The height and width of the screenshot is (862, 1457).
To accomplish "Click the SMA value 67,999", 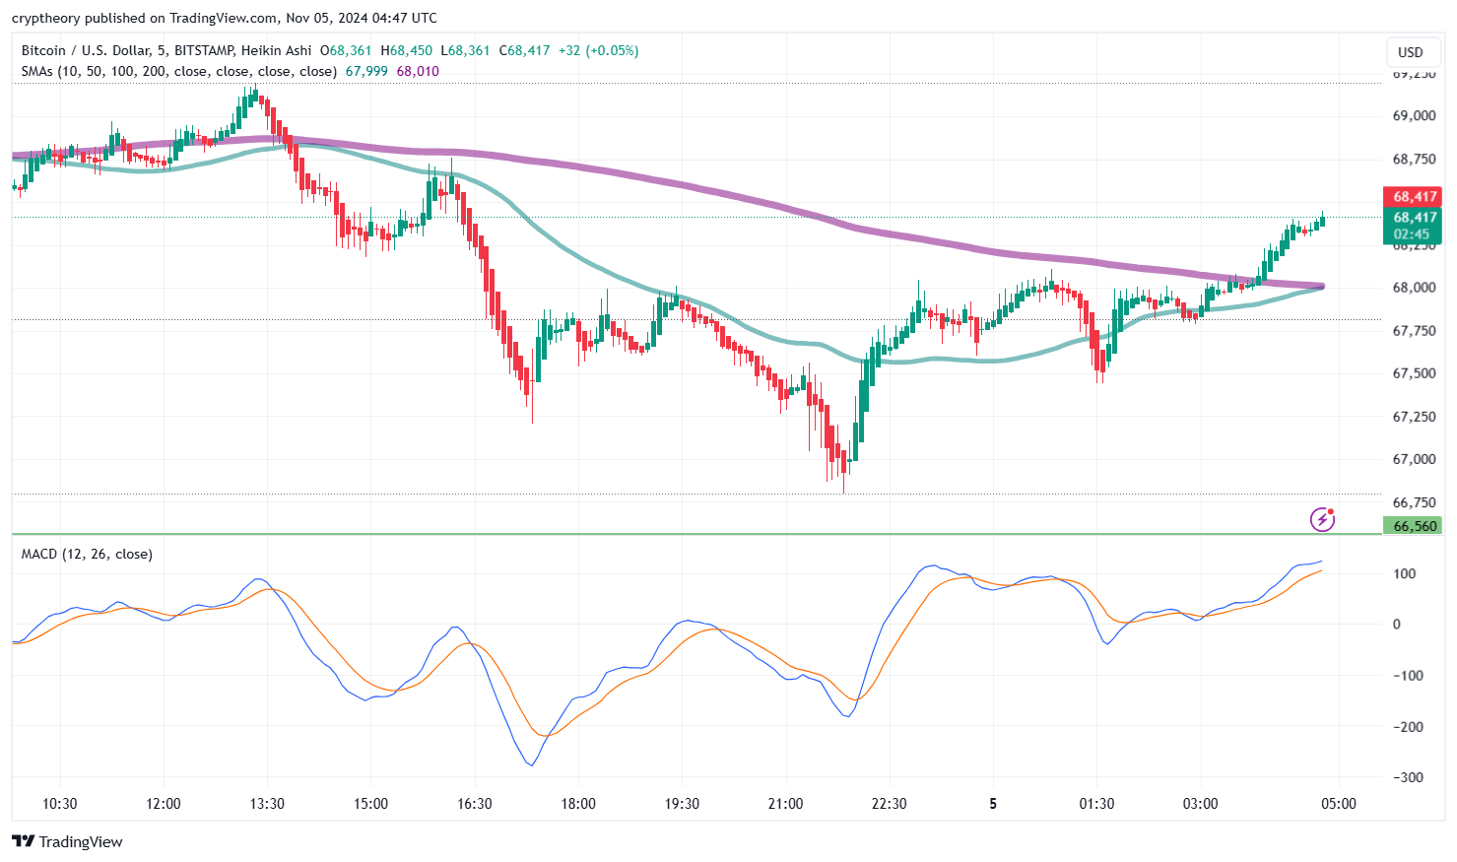I will 366,71.
